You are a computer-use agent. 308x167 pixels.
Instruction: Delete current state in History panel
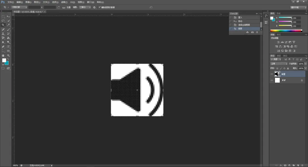coord(257,32)
